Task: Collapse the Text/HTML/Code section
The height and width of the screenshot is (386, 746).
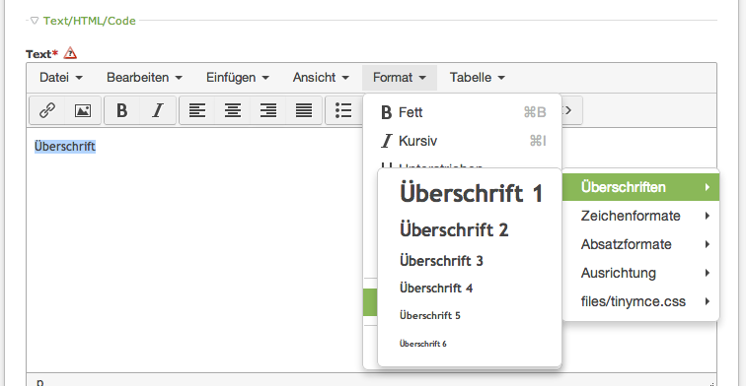Action: click(x=35, y=21)
